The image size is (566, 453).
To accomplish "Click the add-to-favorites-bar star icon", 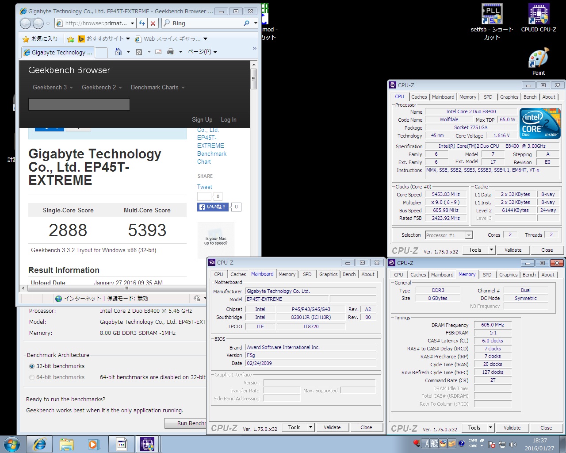I will [x=71, y=39].
